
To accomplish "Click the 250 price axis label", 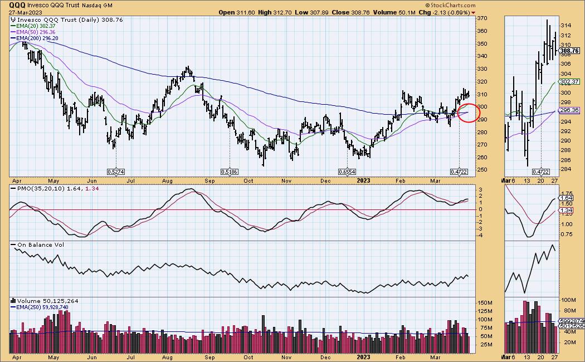I will tap(482, 170).
